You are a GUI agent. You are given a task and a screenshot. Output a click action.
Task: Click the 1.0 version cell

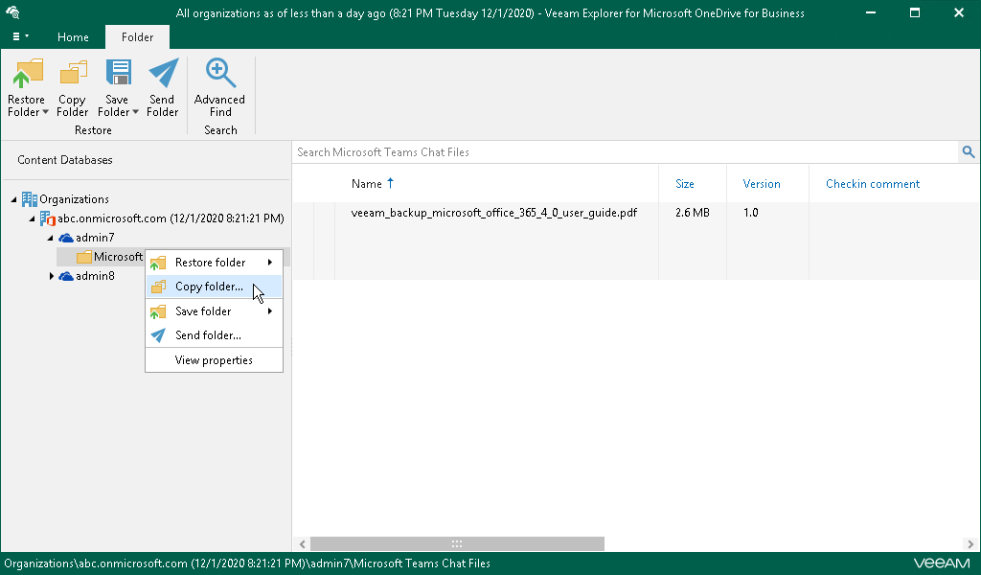click(750, 213)
